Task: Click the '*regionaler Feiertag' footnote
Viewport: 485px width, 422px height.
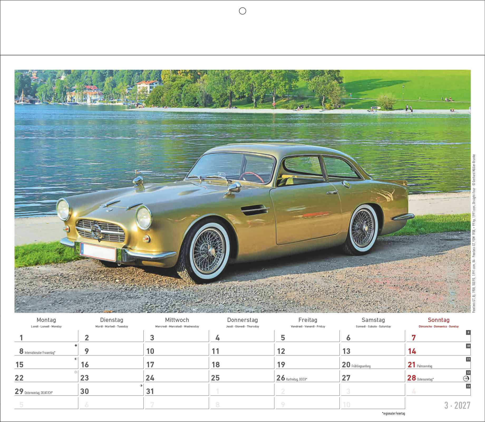Action: click(x=393, y=414)
